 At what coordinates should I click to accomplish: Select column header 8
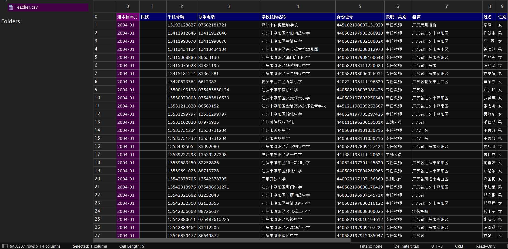[490, 6]
